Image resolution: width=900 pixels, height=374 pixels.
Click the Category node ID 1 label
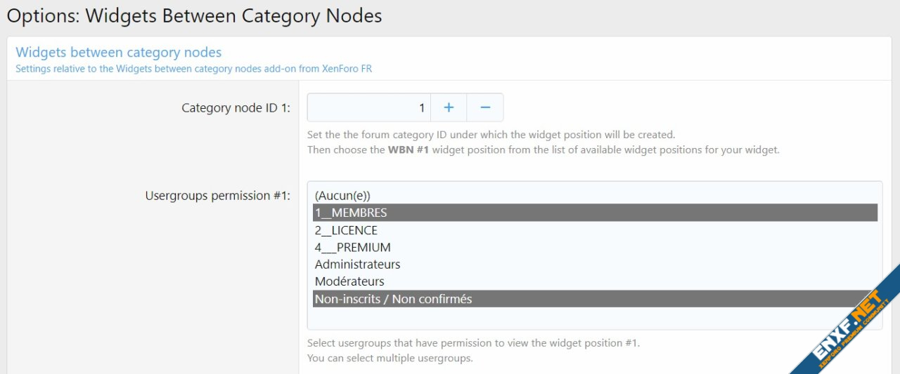(236, 108)
